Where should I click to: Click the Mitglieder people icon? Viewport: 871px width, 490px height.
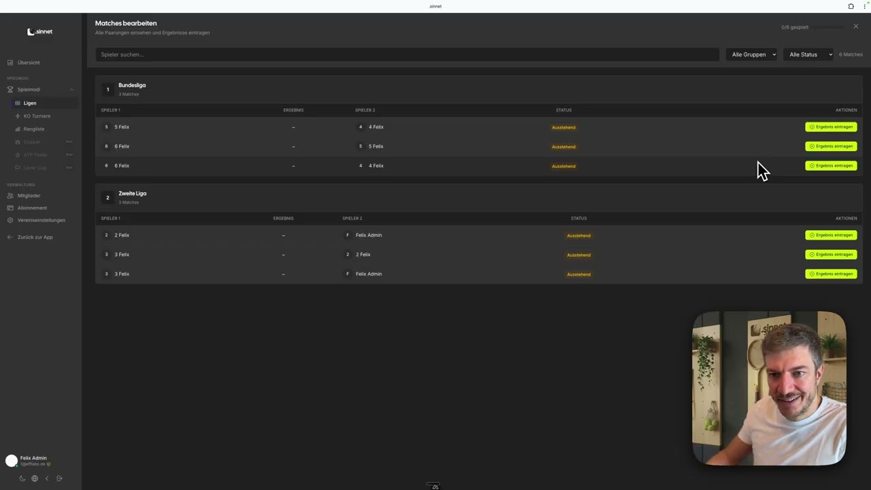[10, 195]
